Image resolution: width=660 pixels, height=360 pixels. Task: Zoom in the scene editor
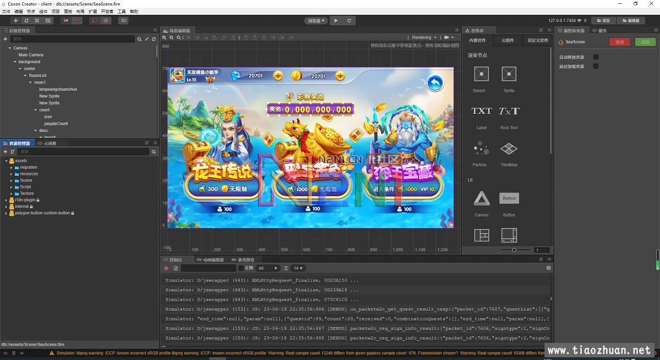point(164,37)
